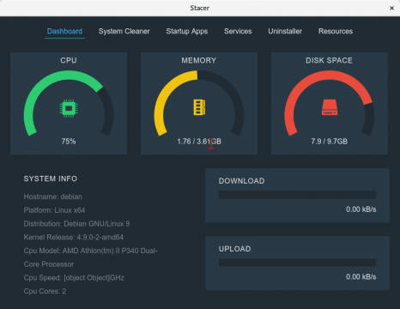
Task: Click the Download speed progress bar
Action: 297,195
